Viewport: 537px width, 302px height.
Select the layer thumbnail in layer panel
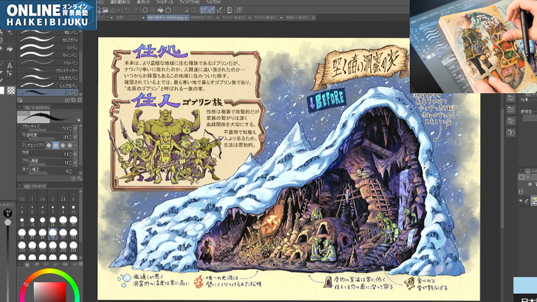click(534, 200)
